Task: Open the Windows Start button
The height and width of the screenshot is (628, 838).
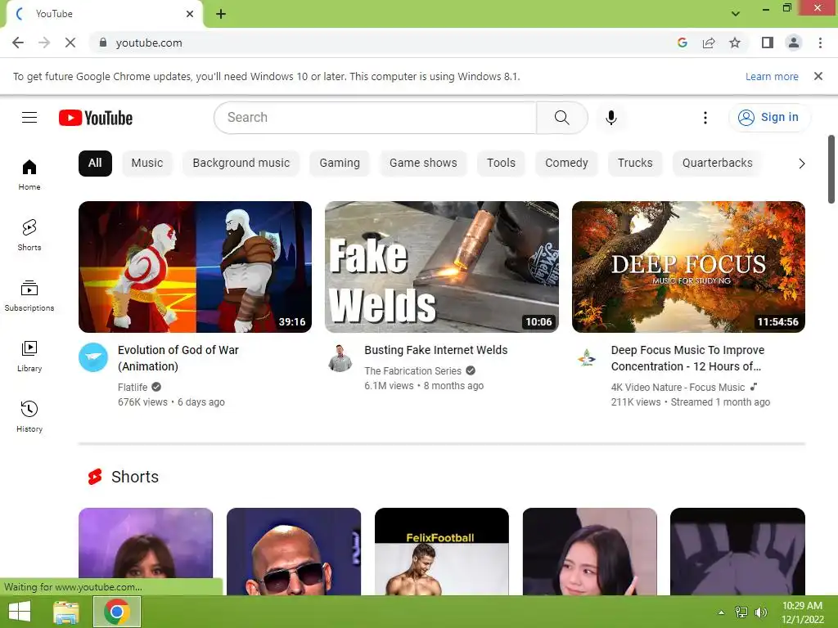Action: 20,612
